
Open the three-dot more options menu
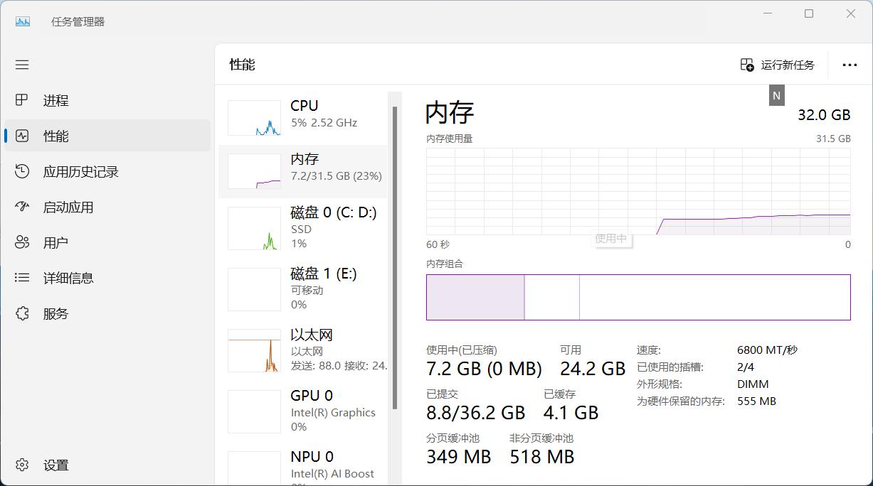click(850, 65)
